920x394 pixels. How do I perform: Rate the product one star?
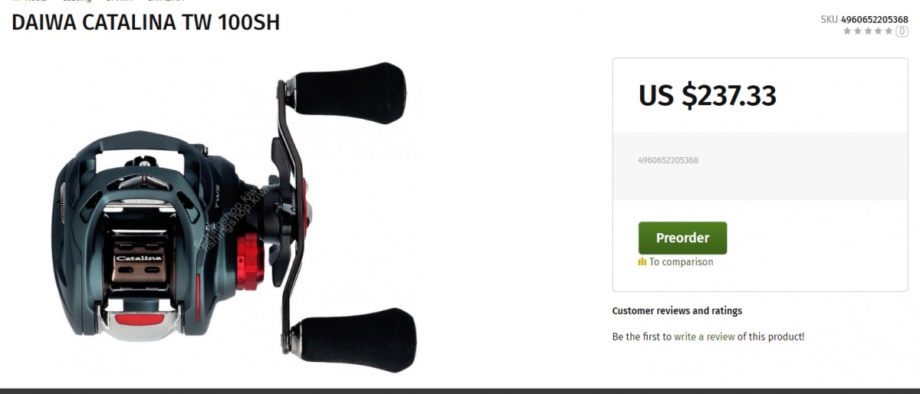pyautogui.click(x=847, y=31)
